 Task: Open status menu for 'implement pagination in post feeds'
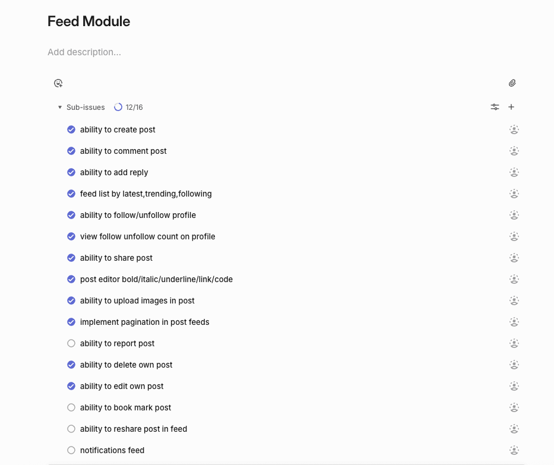pyautogui.click(x=71, y=322)
